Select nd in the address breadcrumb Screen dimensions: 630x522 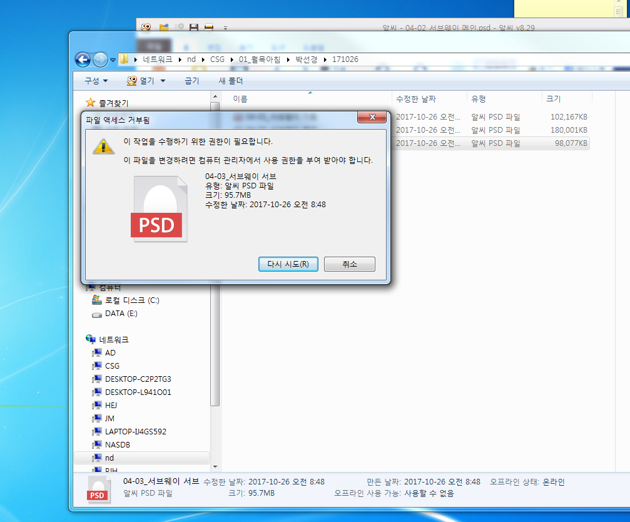[x=191, y=59]
